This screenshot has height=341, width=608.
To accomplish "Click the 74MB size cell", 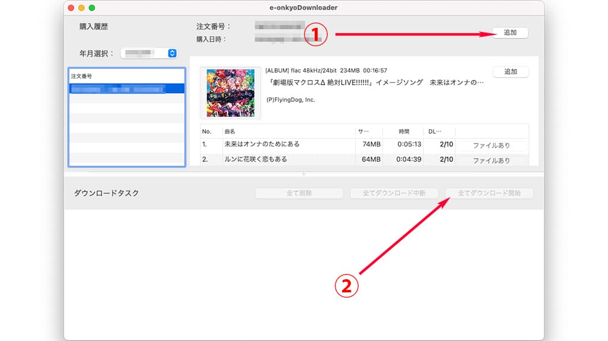I will [x=371, y=144].
